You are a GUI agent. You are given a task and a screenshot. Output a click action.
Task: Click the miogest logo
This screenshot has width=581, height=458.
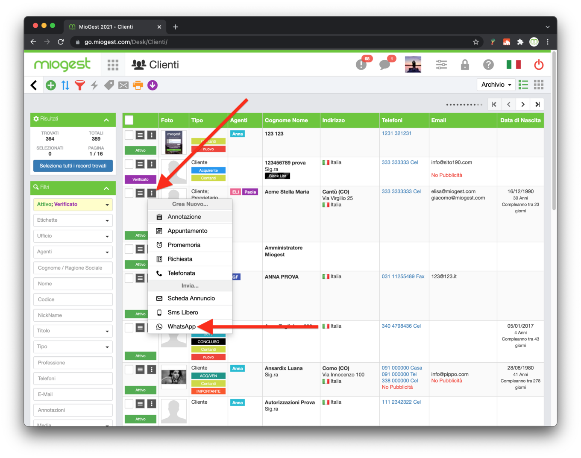[x=62, y=65]
